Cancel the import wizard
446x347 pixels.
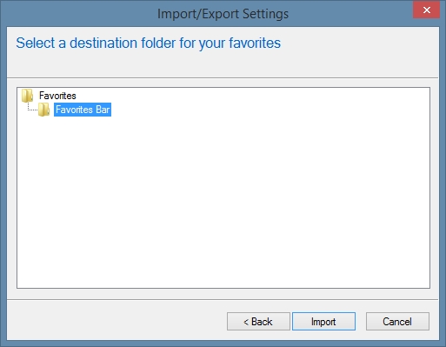[x=397, y=321]
